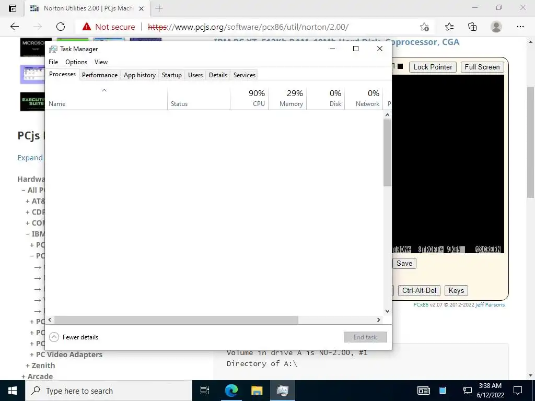Open the Options menu in Task Manager
This screenshot has height=401, width=535.
[76, 62]
